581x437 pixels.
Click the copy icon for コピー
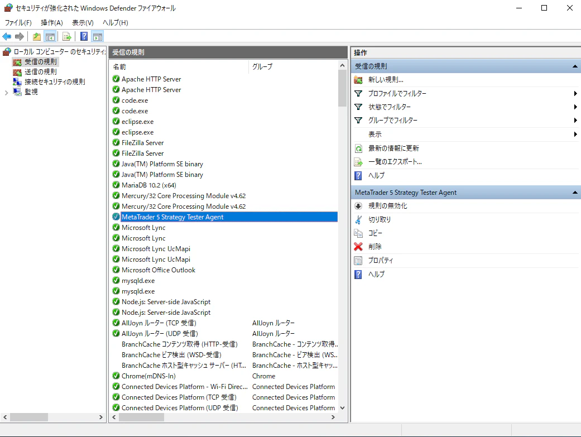click(358, 233)
